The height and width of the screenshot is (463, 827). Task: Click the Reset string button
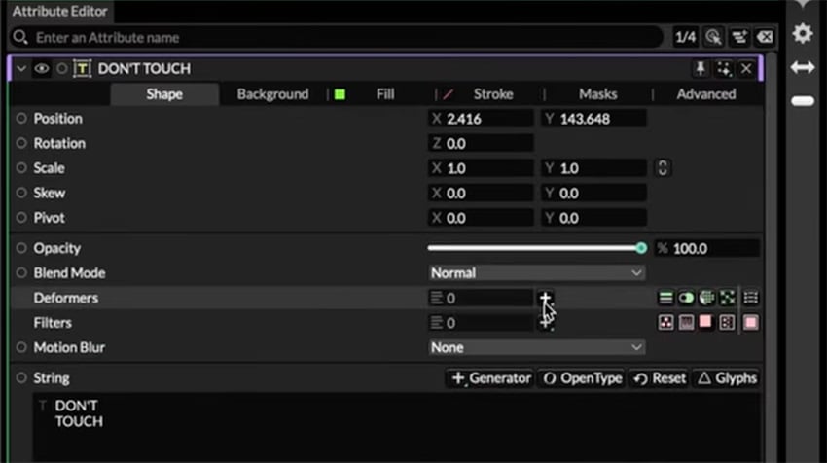[x=660, y=378]
